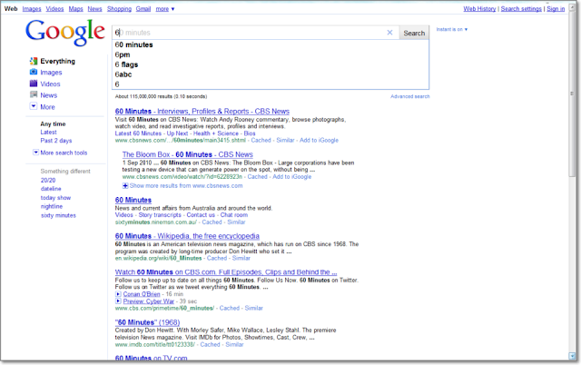
Task: Expand the More dropdown arrow in sidebar
Action: pos(34,106)
